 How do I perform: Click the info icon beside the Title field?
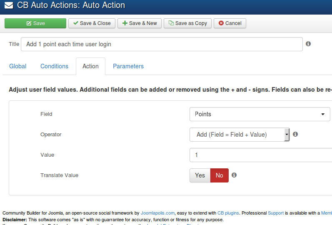tap(308, 44)
